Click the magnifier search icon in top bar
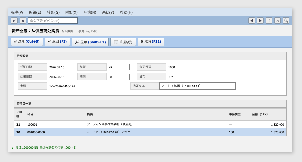Viewport: 302px width, 162px height. [x=286, y=21]
